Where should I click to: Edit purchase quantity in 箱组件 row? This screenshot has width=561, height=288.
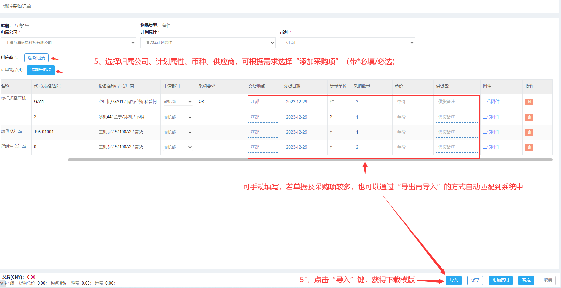357,147
